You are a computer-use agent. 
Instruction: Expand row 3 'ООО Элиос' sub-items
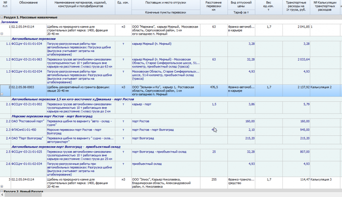2,186
